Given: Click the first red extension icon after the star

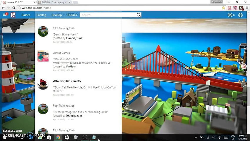Looking at the screenshot, I should 229,8.
